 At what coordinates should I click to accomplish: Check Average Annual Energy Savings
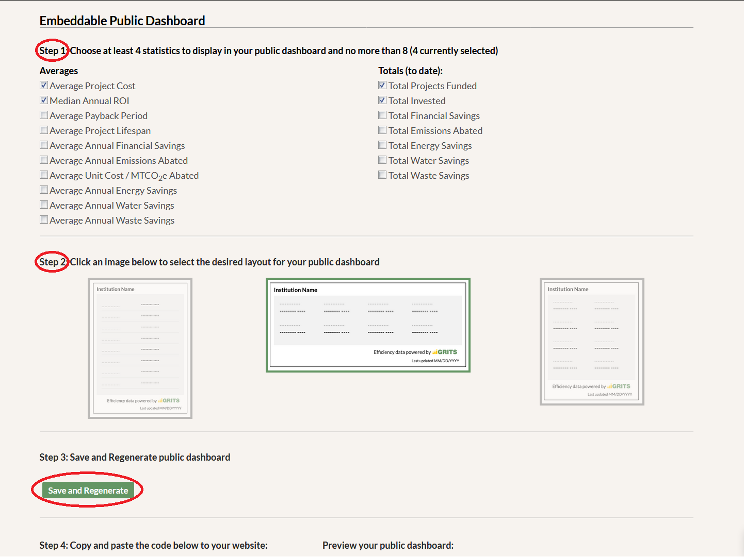pos(44,190)
